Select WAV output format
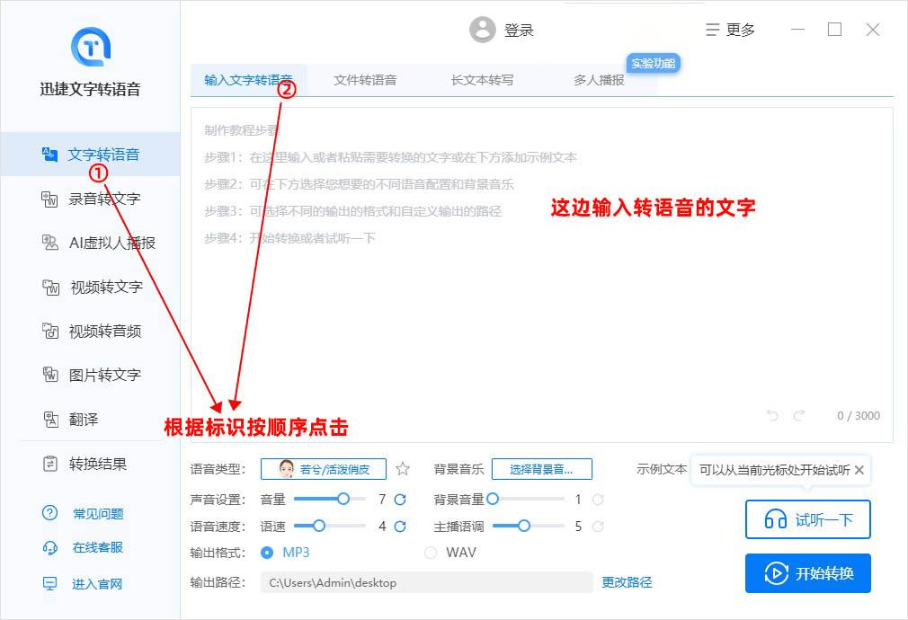The image size is (908, 620). tap(450, 553)
